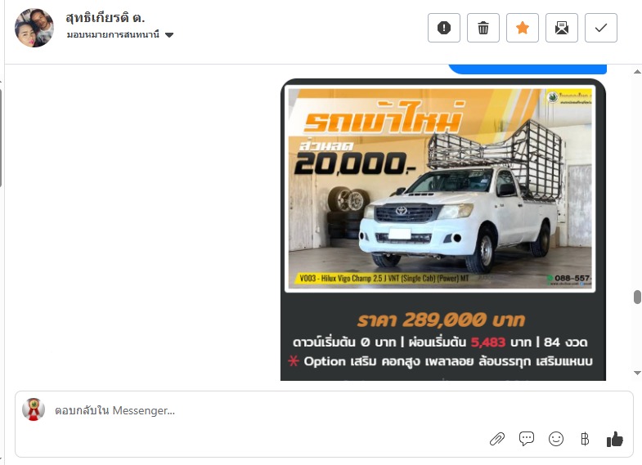642x465 pixels.
Task: Click the contact's profile picture
Action: [x=34, y=28]
